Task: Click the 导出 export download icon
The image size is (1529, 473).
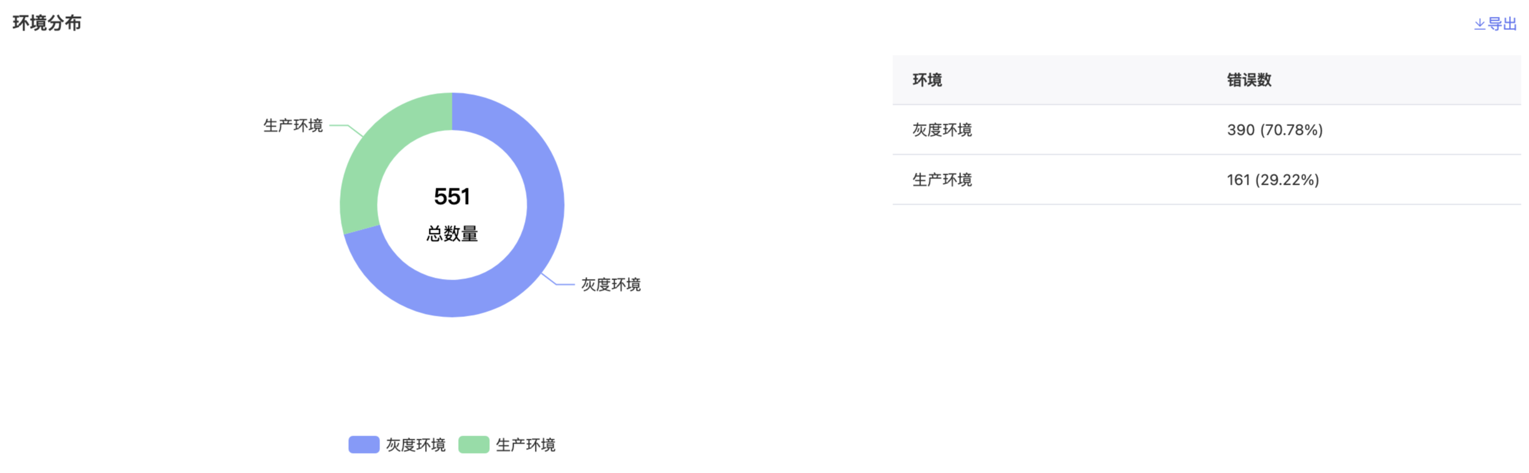Action: pyautogui.click(x=1479, y=24)
